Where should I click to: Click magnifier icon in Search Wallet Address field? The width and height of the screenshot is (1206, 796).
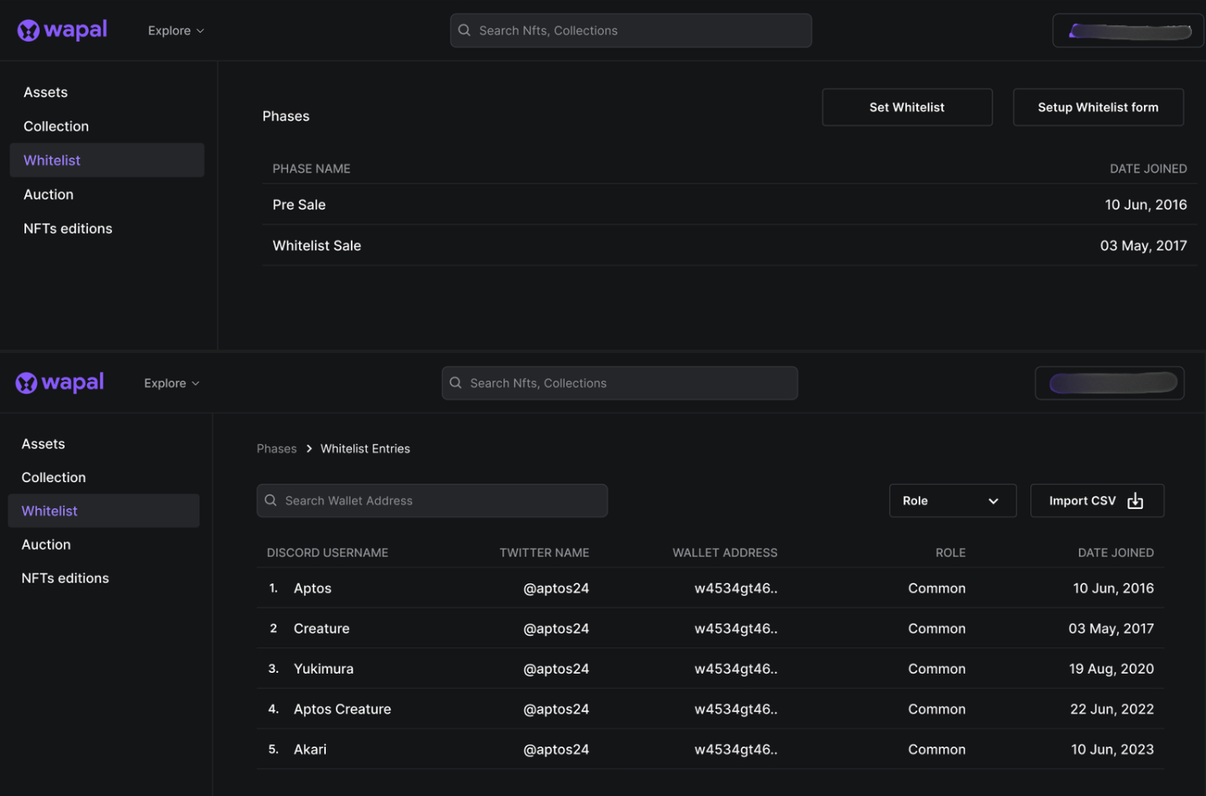click(271, 501)
